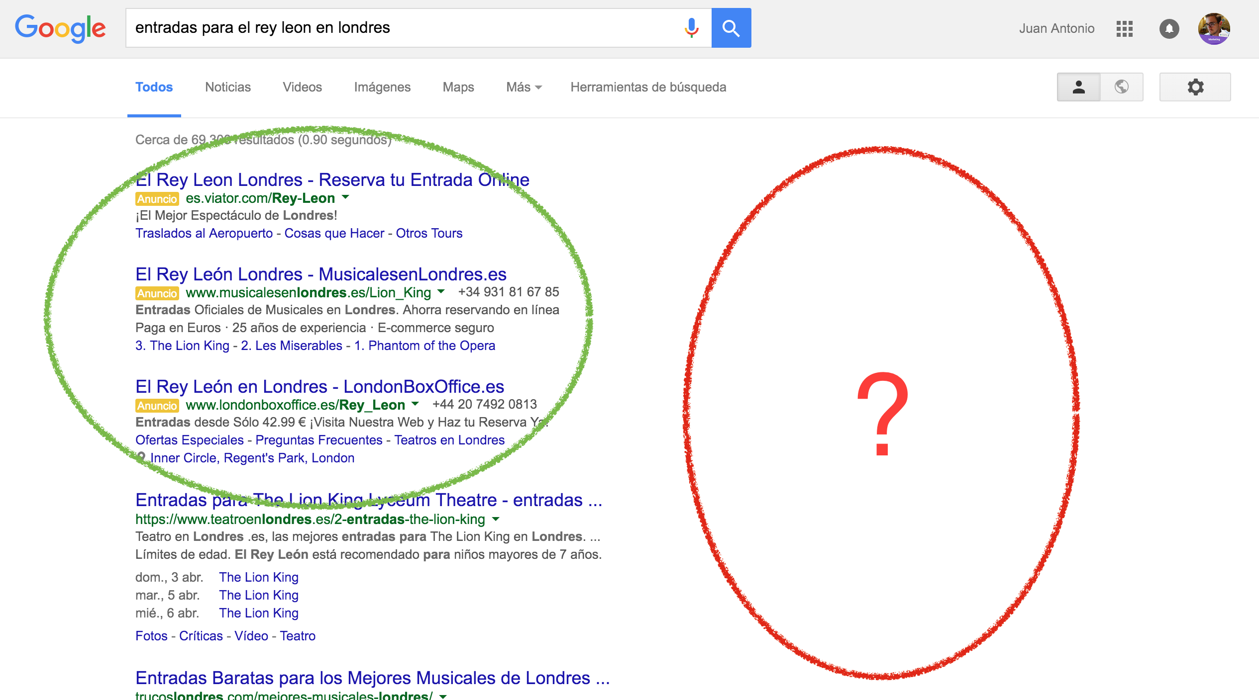Select the Todos tab
The height and width of the screenshot is (700, 1259).
(154, 87)
